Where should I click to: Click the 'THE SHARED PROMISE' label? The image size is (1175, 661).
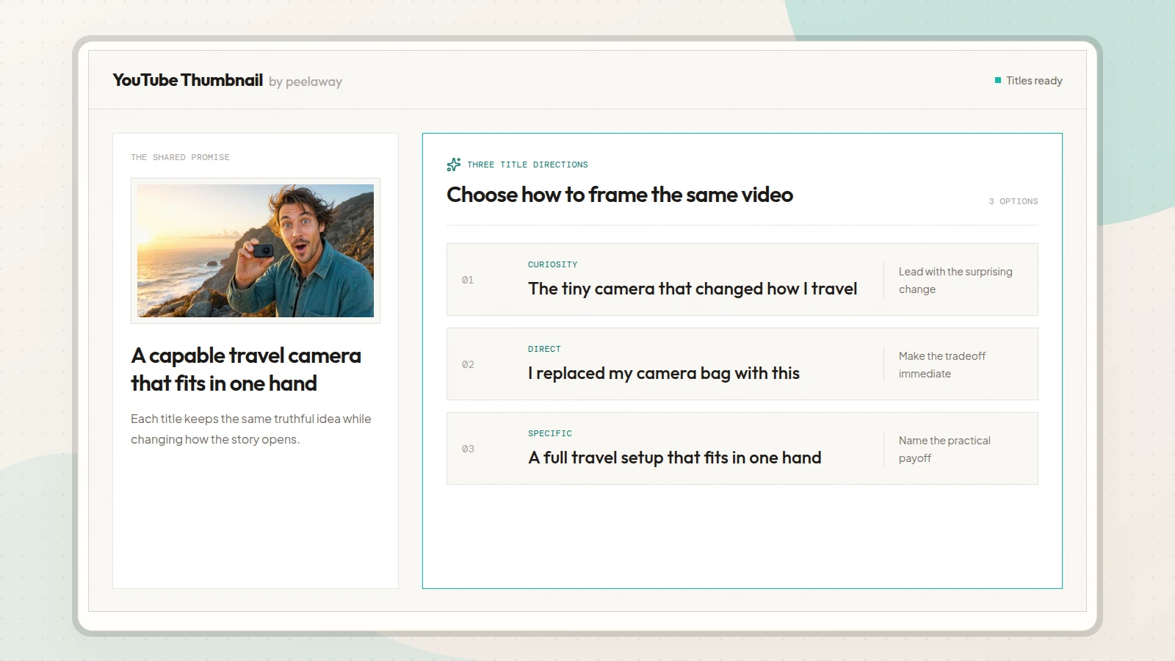click(x=180, y=157)
